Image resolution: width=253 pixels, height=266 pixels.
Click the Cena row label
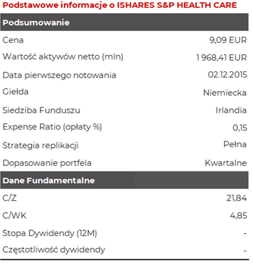13,40
